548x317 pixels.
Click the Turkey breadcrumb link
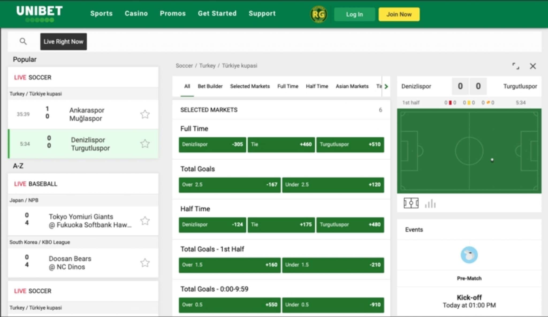[x=207, y=66]
